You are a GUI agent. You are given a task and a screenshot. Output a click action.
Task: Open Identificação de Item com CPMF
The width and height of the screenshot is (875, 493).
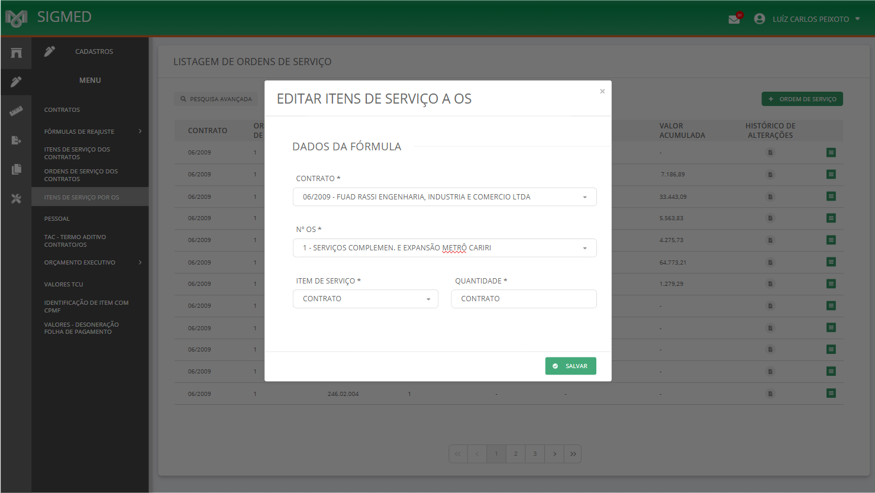(86, 307)
